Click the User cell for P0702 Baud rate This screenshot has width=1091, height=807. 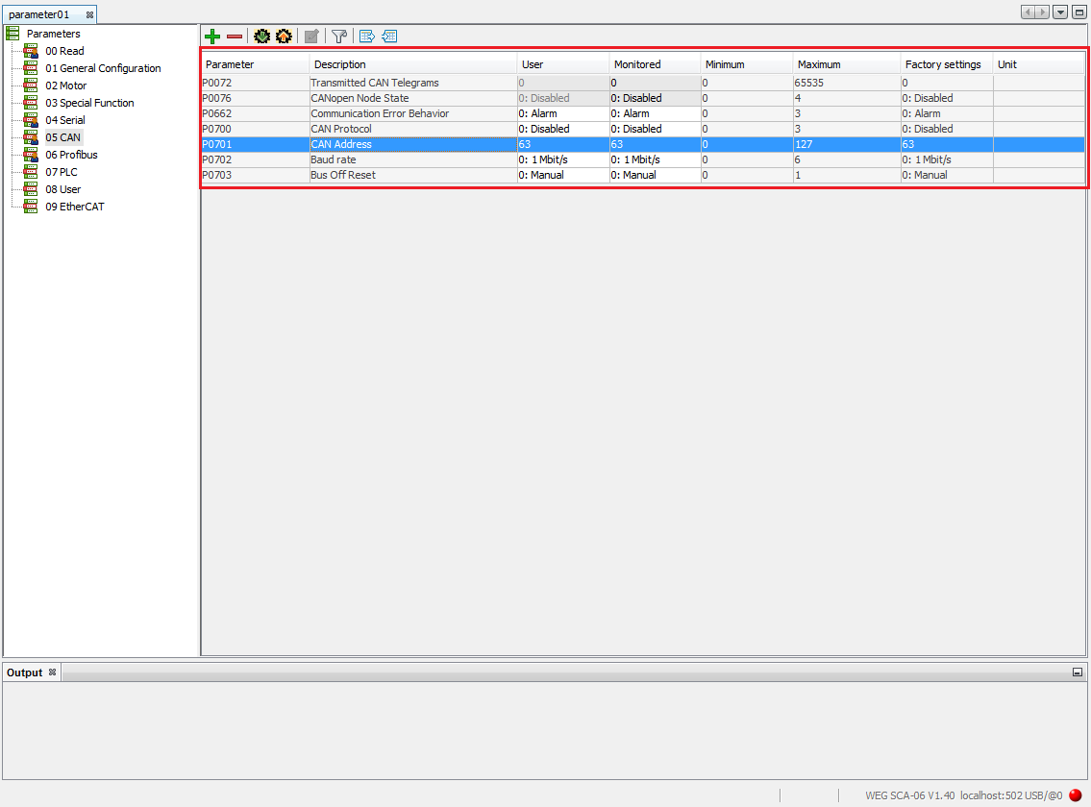click(x=562, y=159)
